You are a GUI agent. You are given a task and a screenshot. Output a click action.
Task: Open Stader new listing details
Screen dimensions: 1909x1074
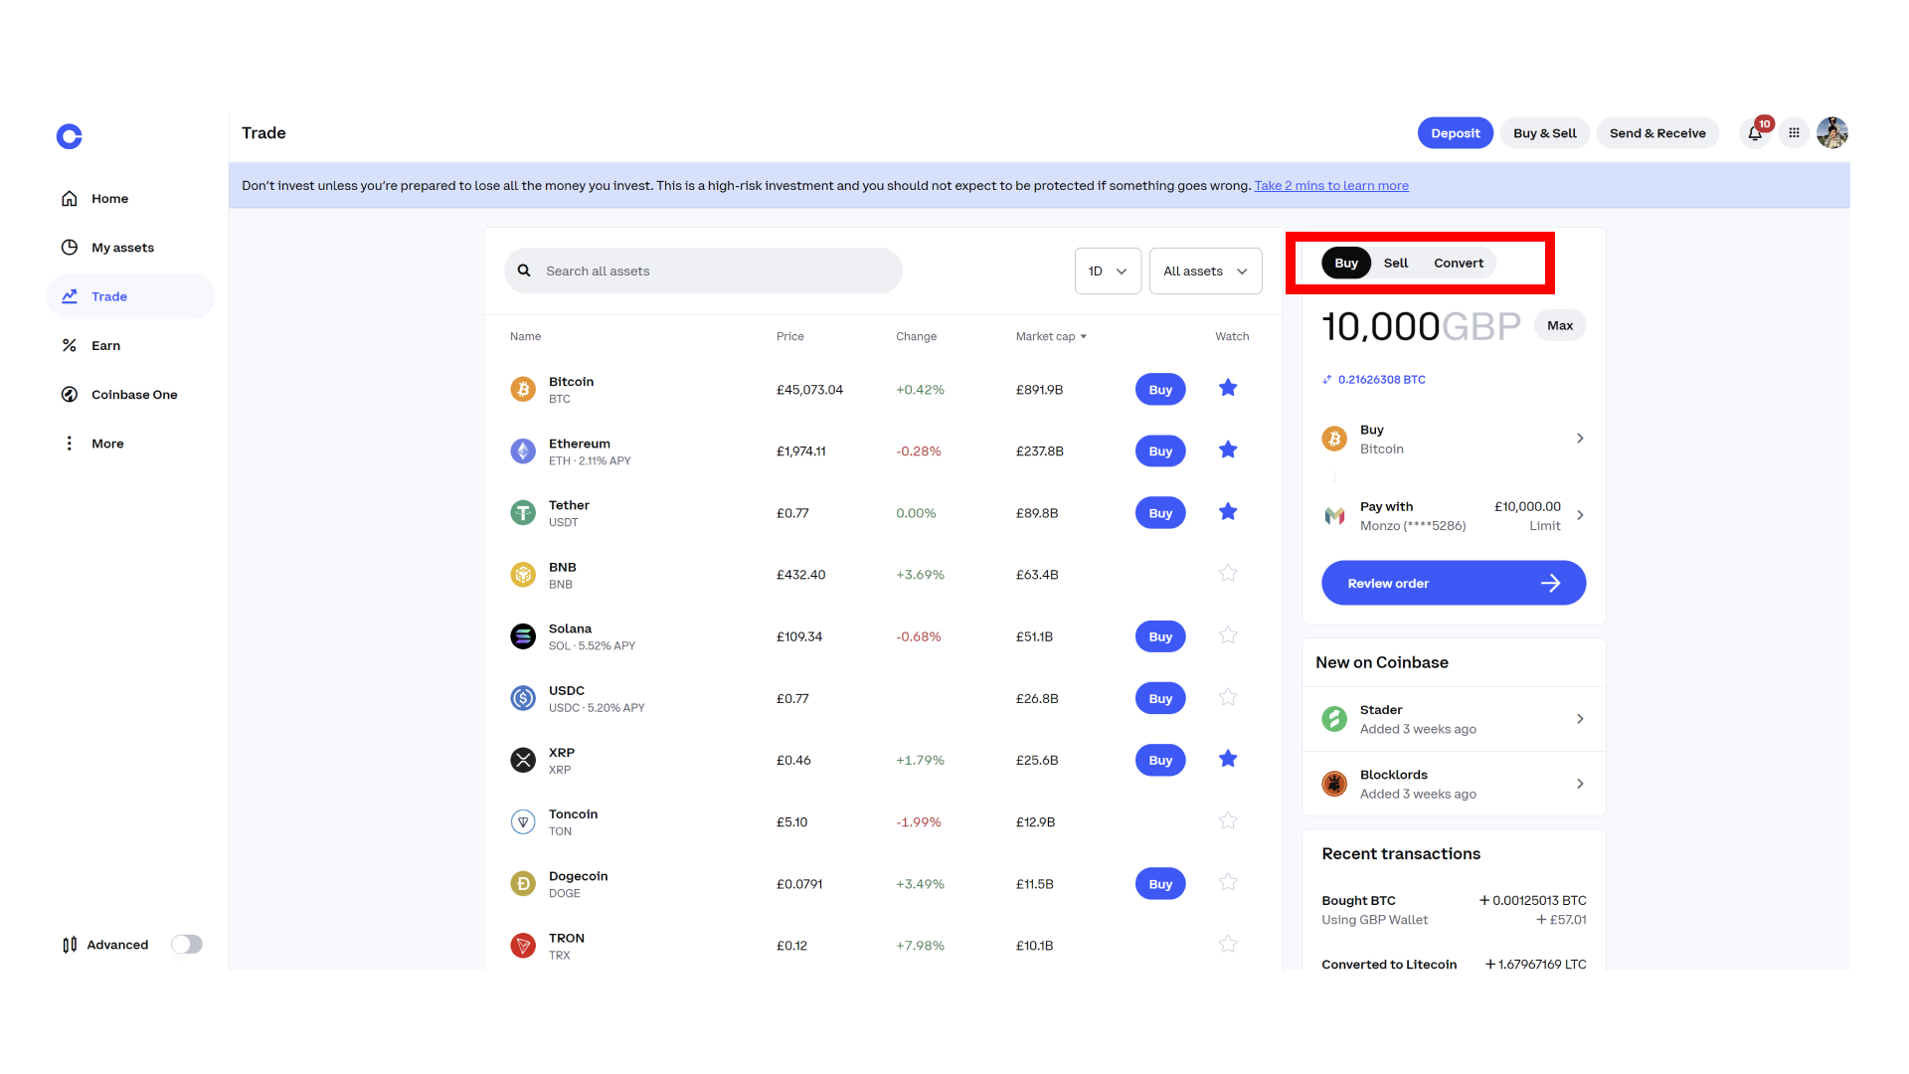(1454, 719)
